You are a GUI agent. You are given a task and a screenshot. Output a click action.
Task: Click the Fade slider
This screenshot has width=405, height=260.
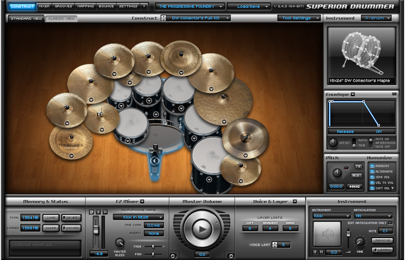coord(153,247)
